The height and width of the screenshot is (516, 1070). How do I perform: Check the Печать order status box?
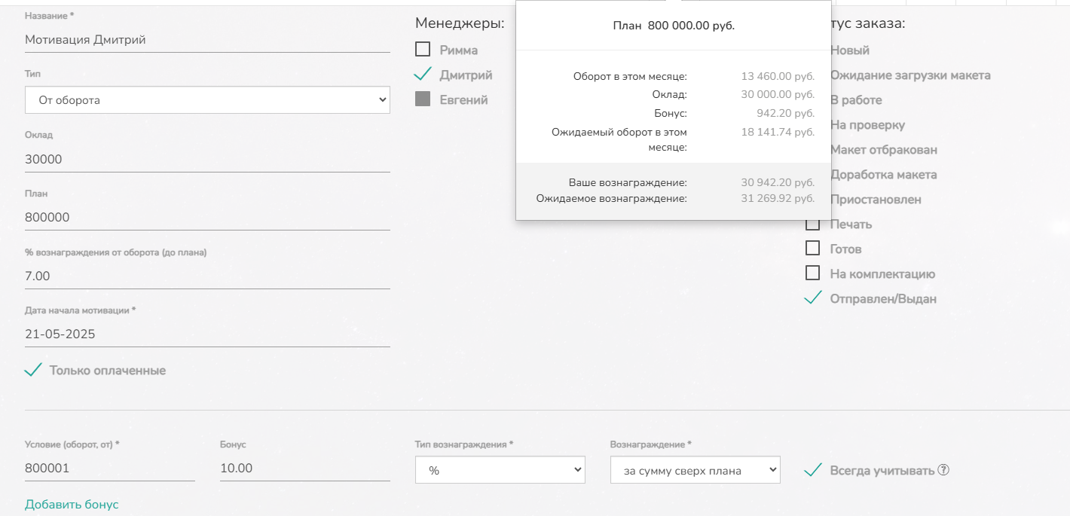pos(812,224)
